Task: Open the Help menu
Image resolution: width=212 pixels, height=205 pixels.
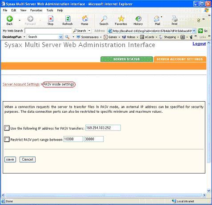Action: (60, 10)
